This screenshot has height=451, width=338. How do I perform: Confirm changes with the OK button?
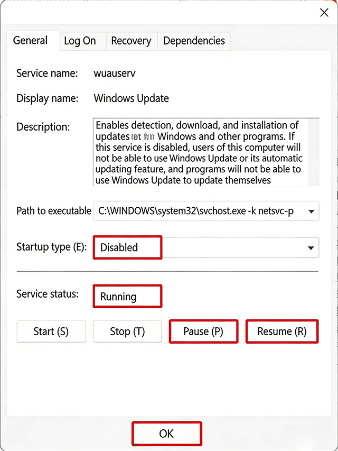click(x=166, y=434)
